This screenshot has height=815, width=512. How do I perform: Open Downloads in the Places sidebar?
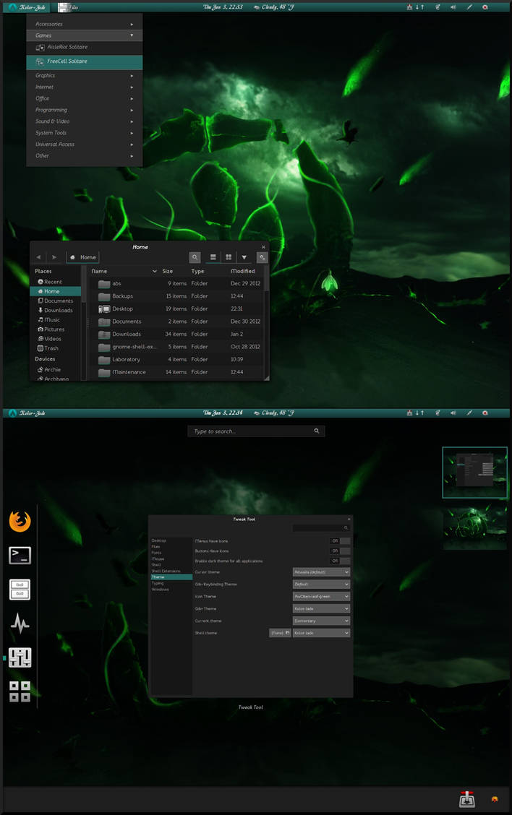pyautogui.click(x=55, y=310)
